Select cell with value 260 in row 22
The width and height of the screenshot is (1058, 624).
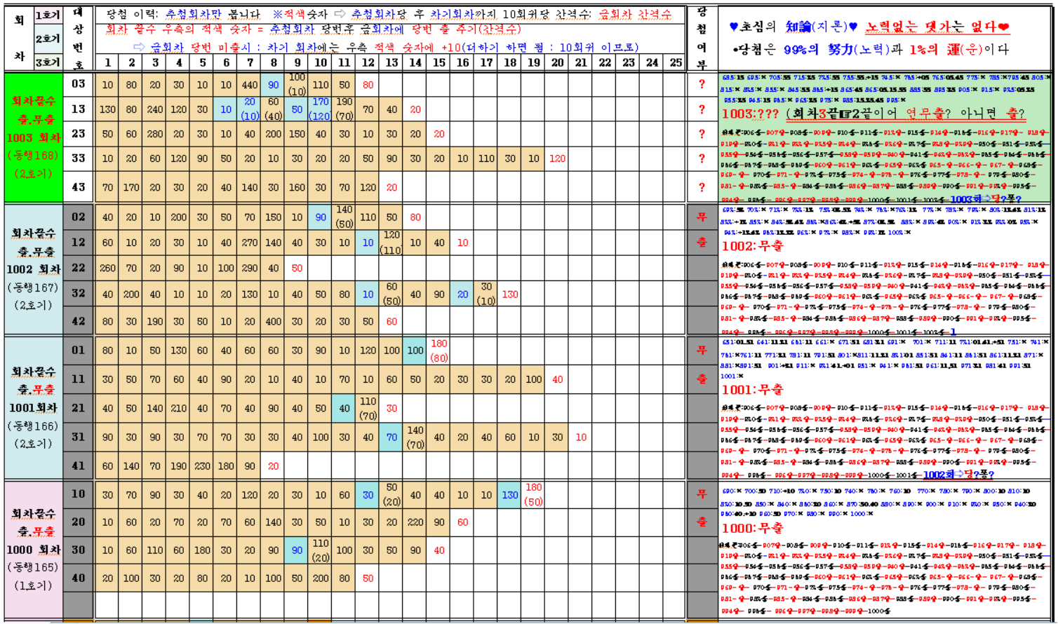[x=107, y=268]
